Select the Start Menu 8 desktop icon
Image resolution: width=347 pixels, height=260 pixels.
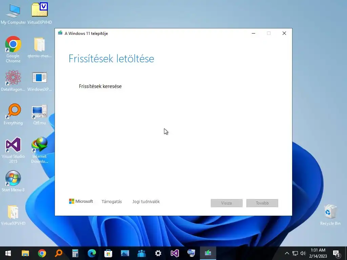13,181
